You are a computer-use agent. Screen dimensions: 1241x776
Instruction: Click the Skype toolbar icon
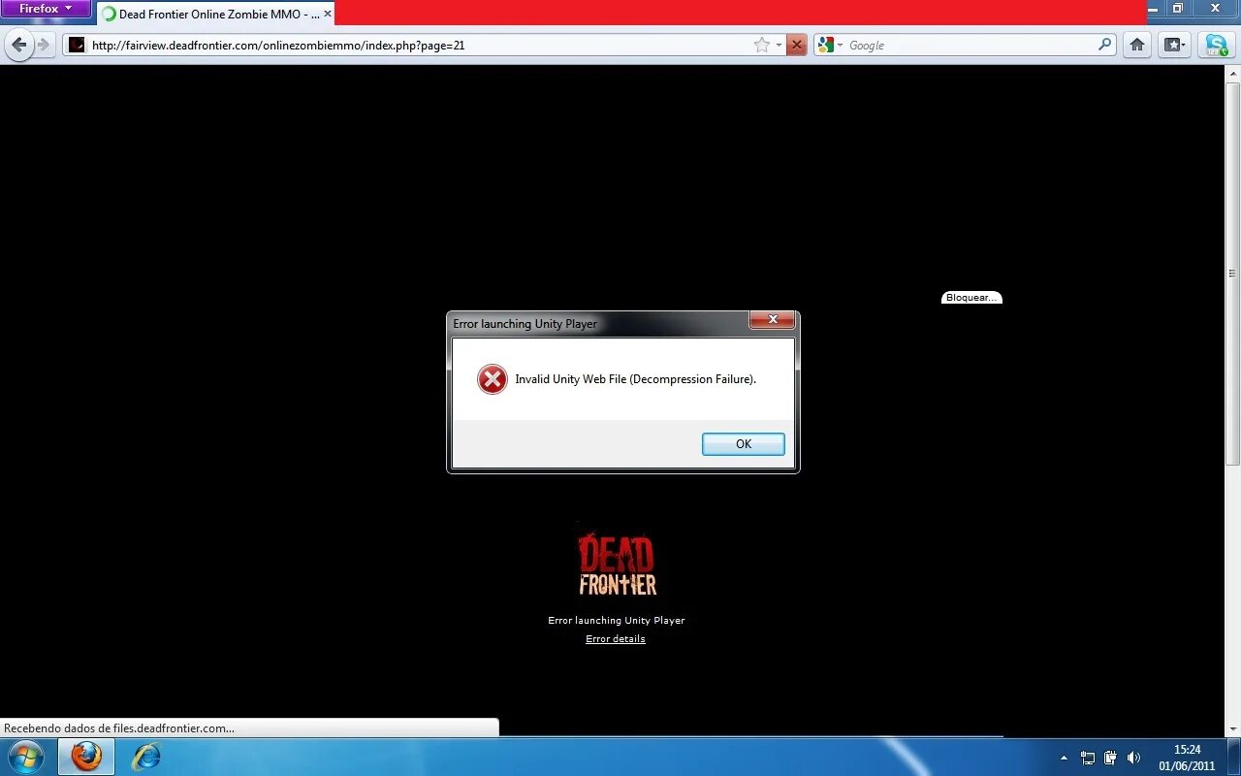click(x=1216, y=45)
